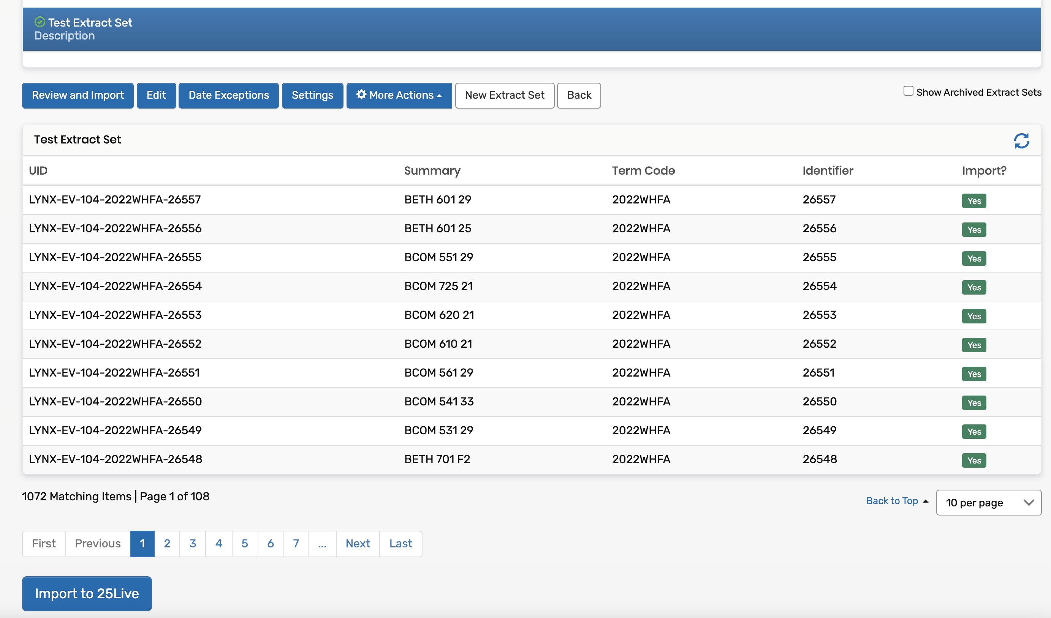Jump to page 7 in pagination
Image resolution: width=1051 pixels, height=618 pixels.
(x=296, y=543)
